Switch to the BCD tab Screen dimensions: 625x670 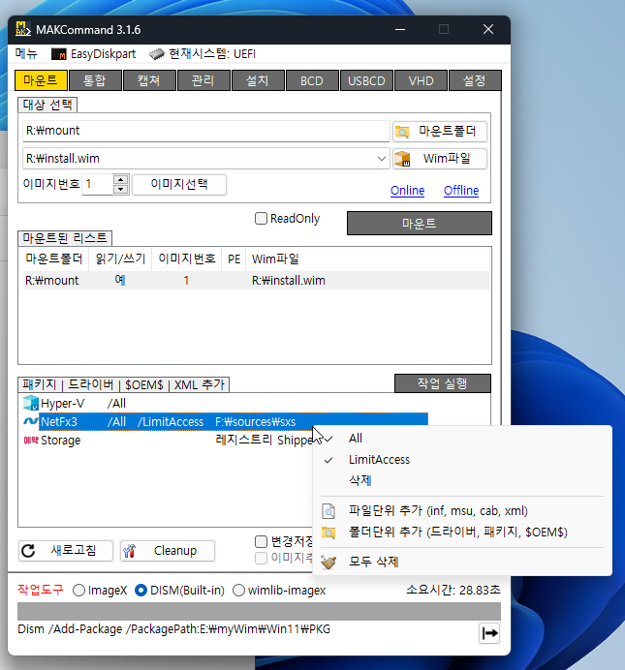pyautogui.click(x=312, y=80)
